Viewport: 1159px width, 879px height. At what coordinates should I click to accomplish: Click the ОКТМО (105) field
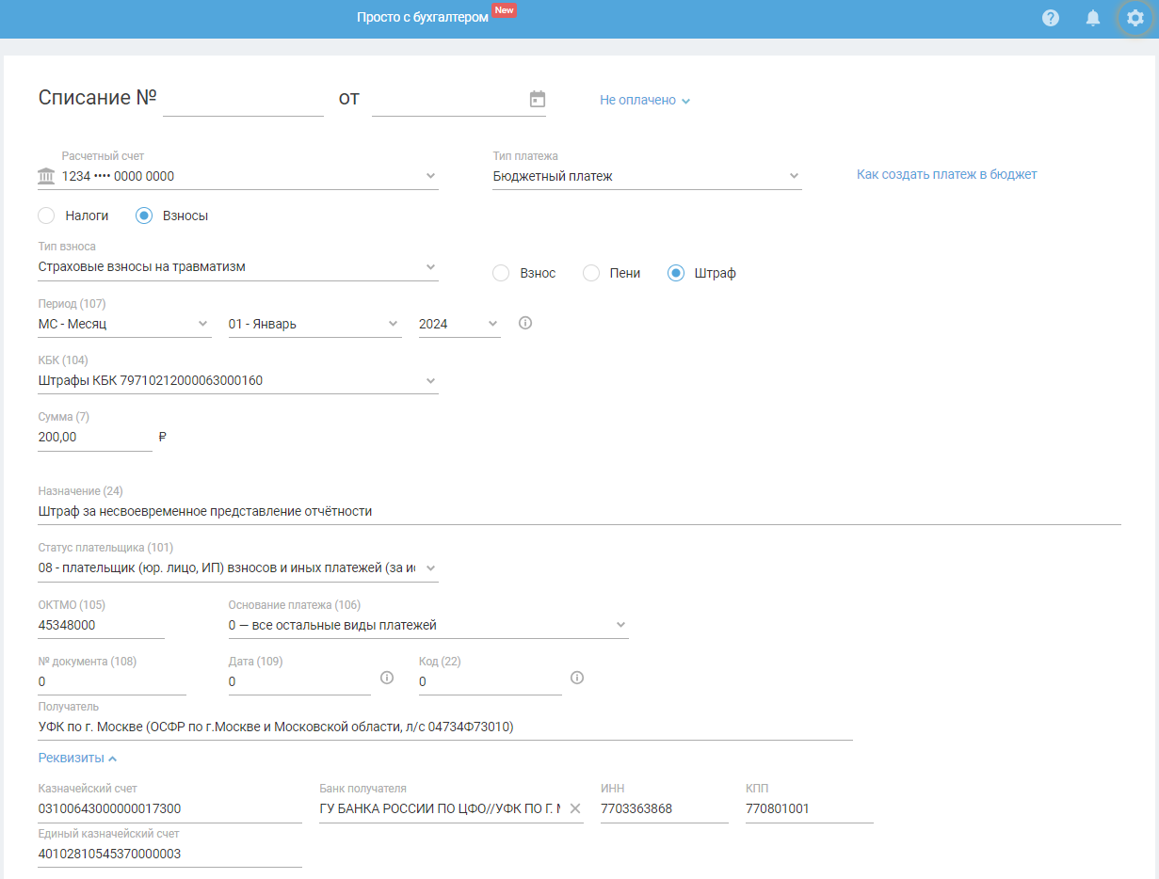101,625
